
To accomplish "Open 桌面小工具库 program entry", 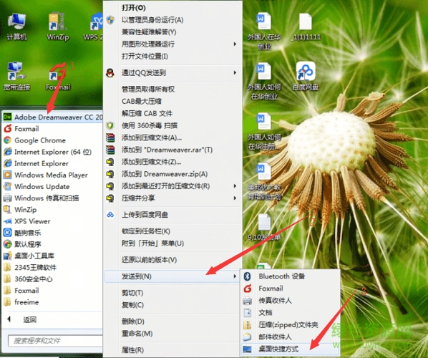I will pos(52,256).
